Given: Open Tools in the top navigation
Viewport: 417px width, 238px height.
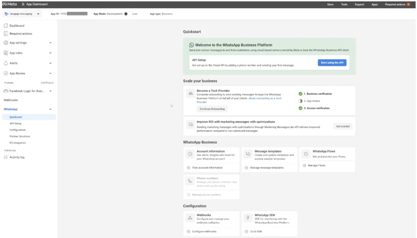Looking at the screenshot, I should pyautogui.click(x=344, y=4).
